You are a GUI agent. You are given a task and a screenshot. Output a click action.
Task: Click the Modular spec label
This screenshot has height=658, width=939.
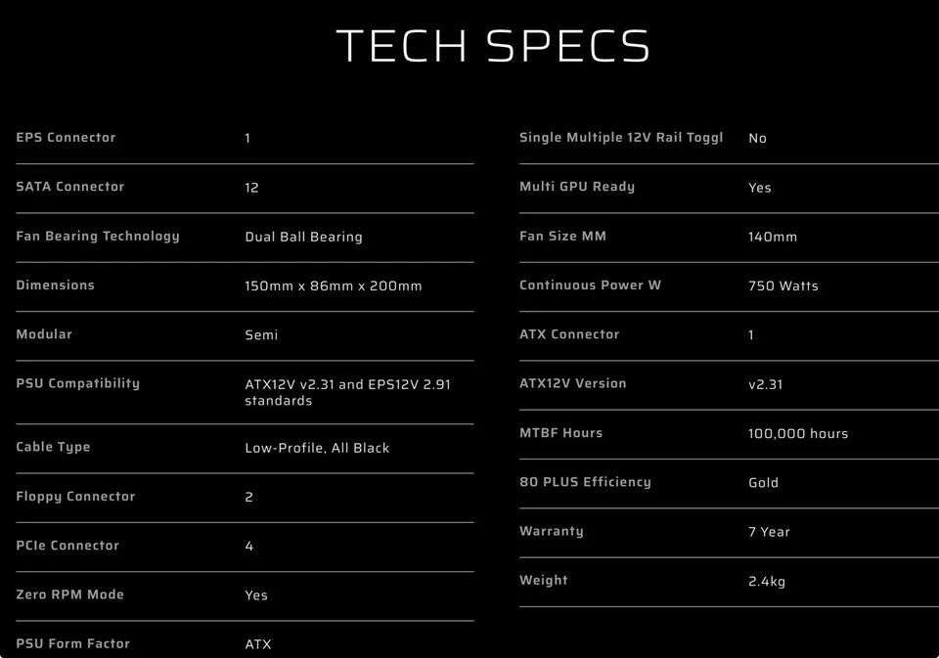[44, 334]
